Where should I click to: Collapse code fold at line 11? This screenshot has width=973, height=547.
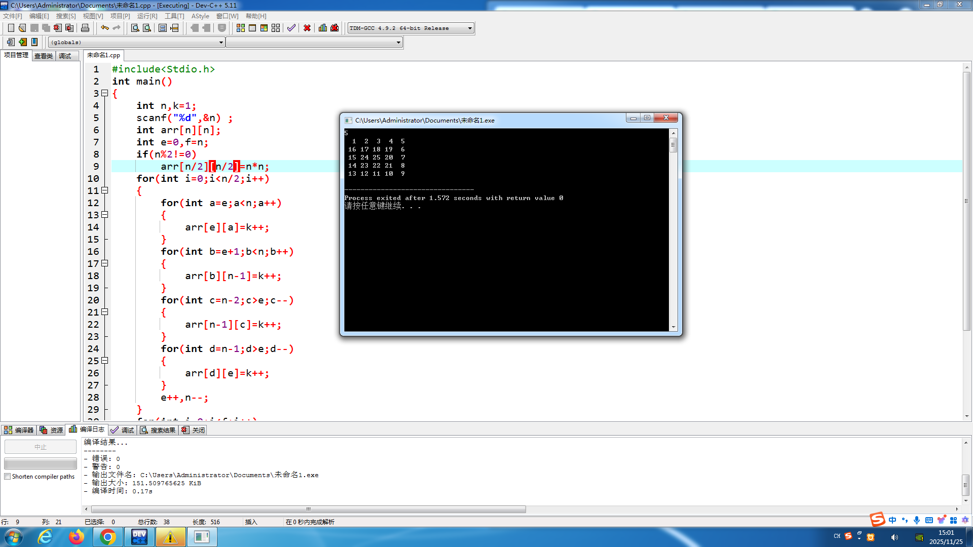tap(105, 190)
